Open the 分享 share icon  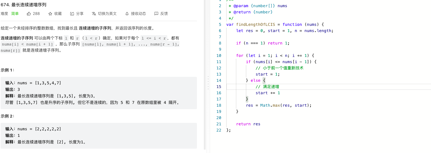click(x=72, y=14)
